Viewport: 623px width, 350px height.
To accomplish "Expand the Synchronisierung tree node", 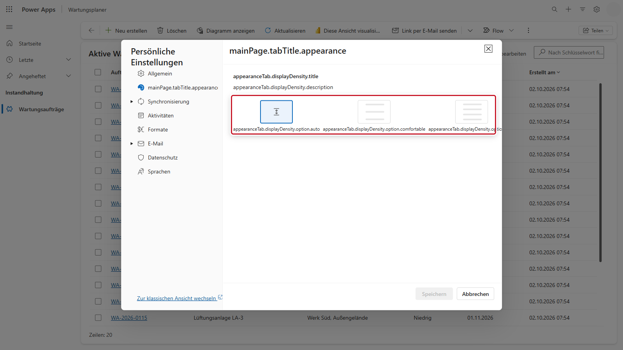I will (132, 101).
